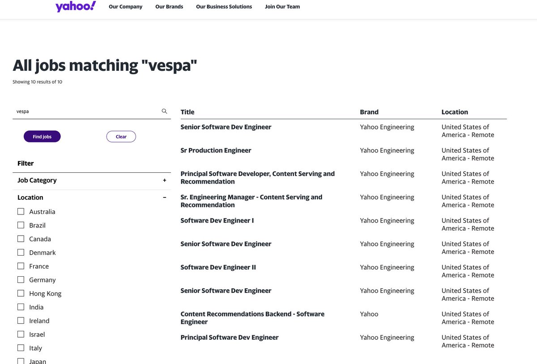Open the Our Company menu

coord(125,7)
